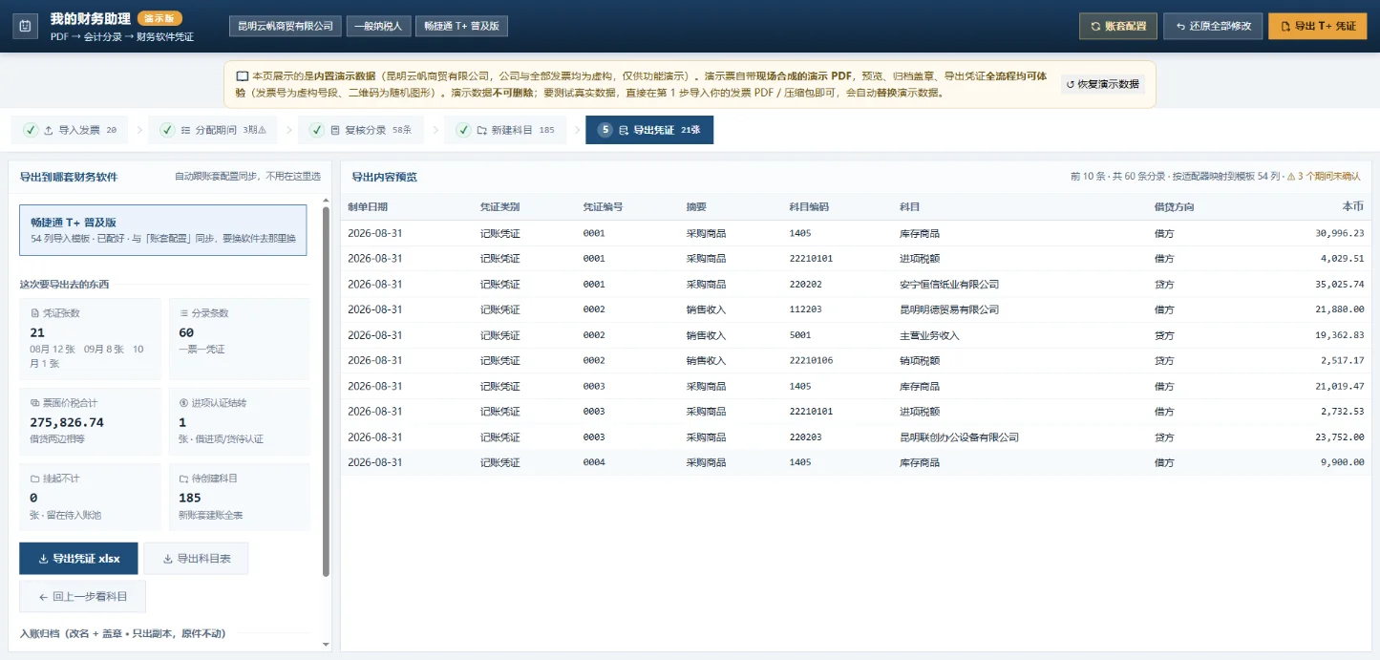Click the file icon in 导出 T+ 凭证
The height and width of the screenshot is (660, 1380).
click(x=1285, y=27)
